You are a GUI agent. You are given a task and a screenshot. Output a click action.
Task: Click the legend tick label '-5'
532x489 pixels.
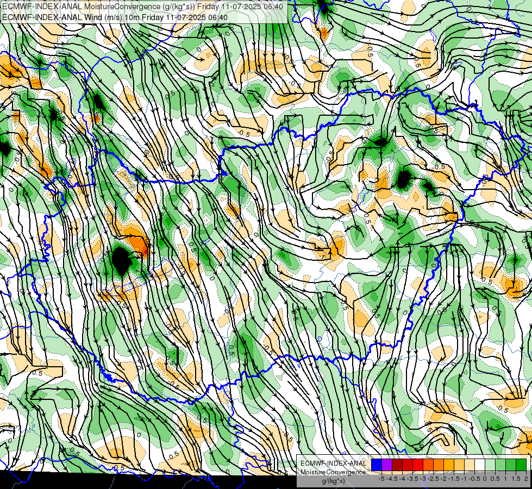(381, 479)
